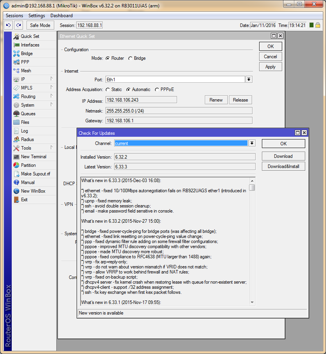Select the PPPoE radio option
Viewport: 326px width, 354px height.
click(x=157, y=90)
